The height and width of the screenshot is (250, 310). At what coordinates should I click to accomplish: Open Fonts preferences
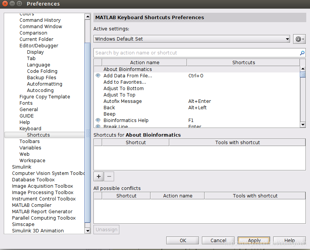click(26, 103)
